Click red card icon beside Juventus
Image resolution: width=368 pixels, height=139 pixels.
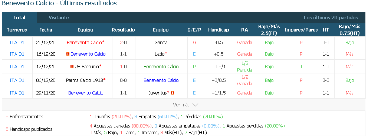(x=172, y=93)
